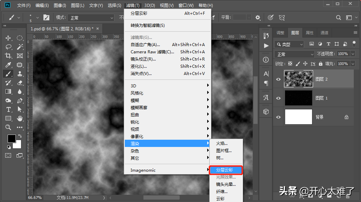
Task: Toggle lock all padlock
Action: click(320, 64)
